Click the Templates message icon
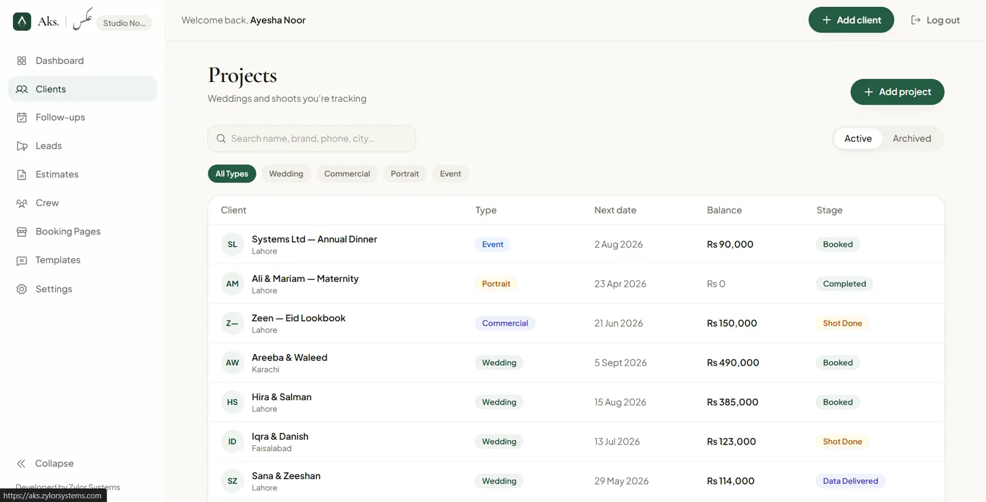986x502 pixels. (x=22, y=260)
